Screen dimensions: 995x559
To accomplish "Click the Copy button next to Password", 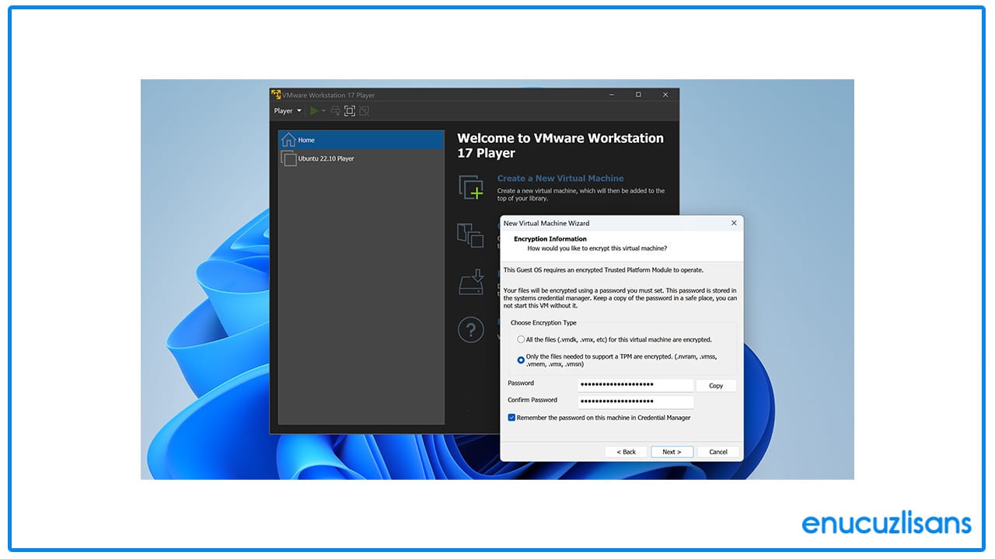I will pyautogui.click(x=715, y=385).
